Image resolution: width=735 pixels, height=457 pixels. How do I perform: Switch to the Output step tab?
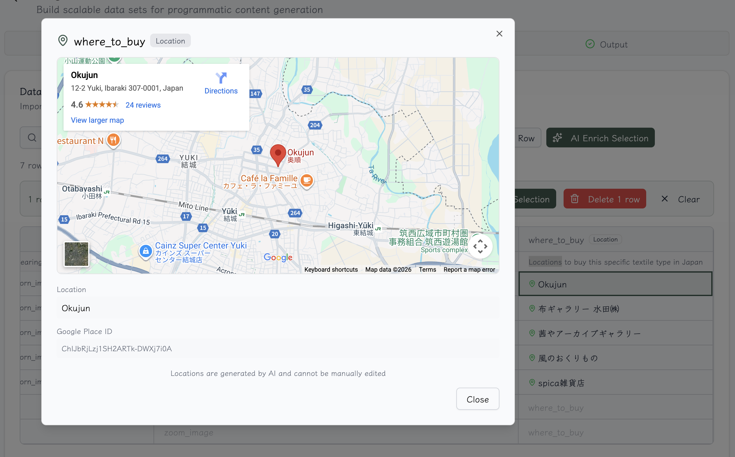[x=607, y=44]
